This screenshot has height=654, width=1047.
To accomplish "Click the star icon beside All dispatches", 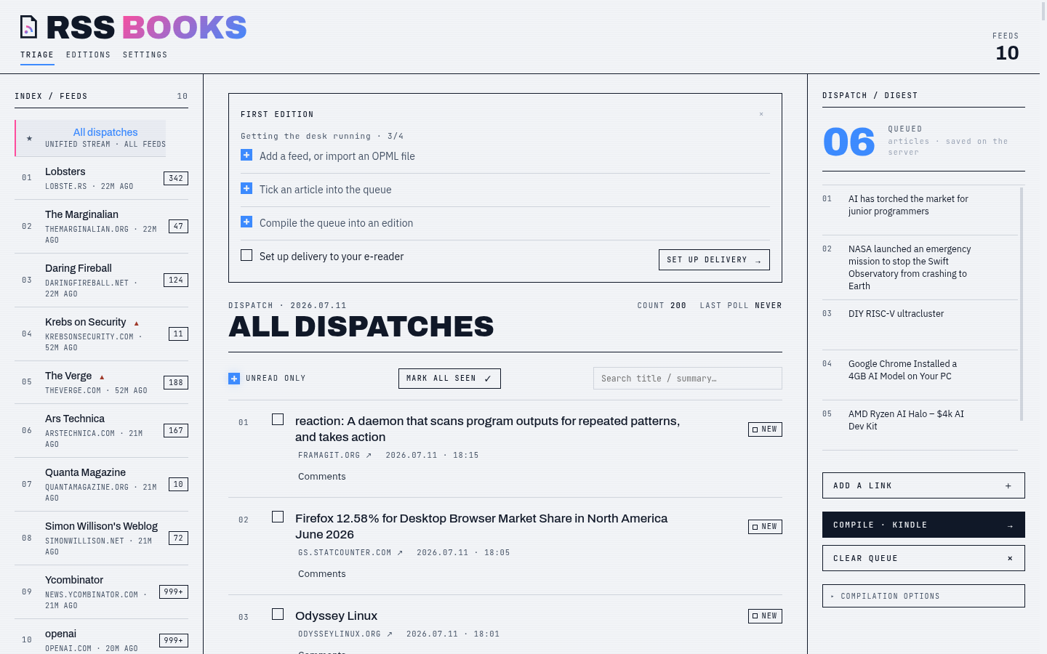I will (x=29, y=138).
